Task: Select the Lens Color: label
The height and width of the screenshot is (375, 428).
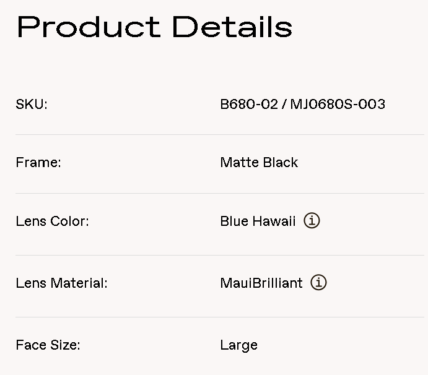Action: pyautogui.click(x=52, y=222)
